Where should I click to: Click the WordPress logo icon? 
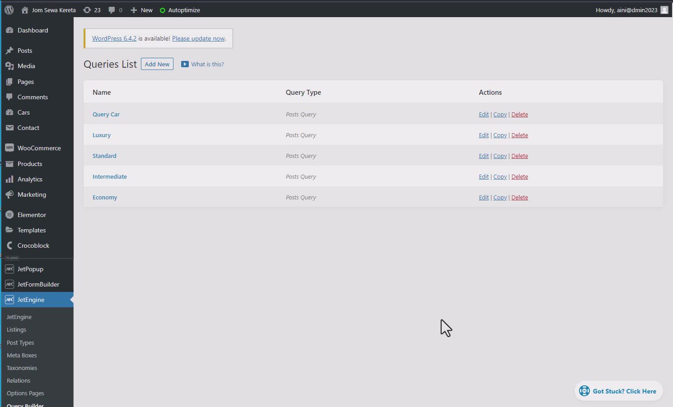[9, 10]
